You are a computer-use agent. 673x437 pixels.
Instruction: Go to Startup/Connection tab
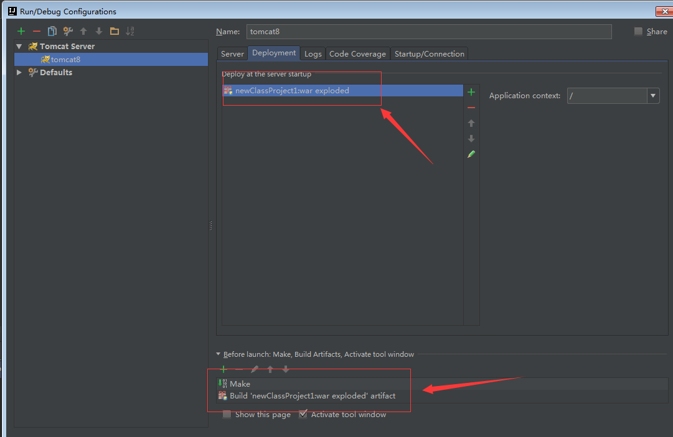pyautogui.click(x=429, y=53)
